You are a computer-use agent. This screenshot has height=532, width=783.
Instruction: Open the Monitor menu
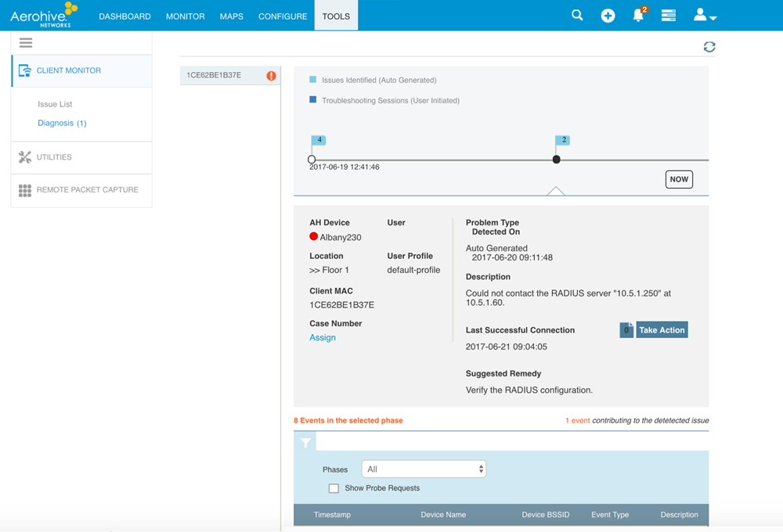click(x=186, y=16)
